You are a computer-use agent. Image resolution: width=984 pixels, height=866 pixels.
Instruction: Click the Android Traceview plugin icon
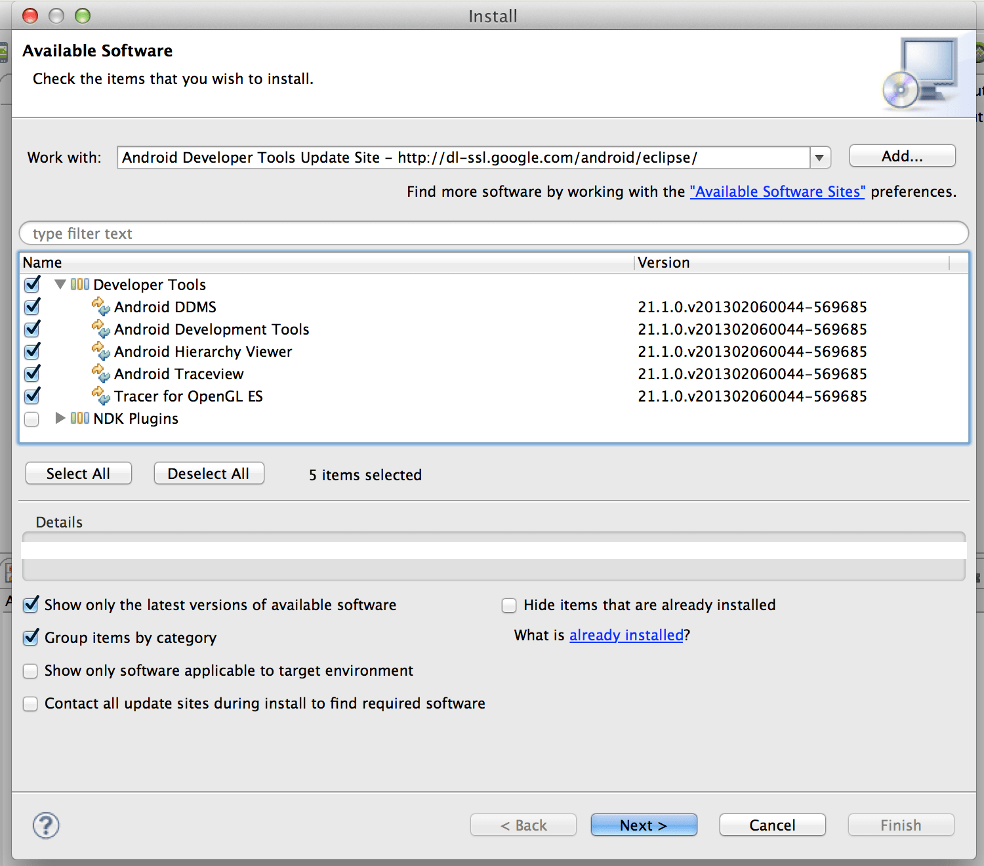pyautogui.click(x=101, y=373)
